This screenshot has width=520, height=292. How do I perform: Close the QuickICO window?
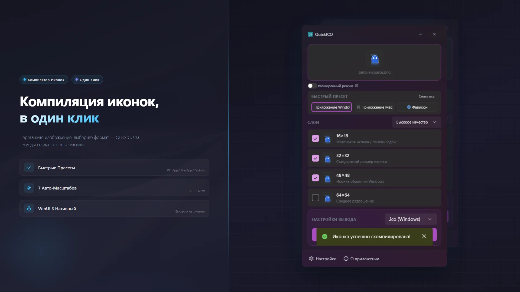tap(434, 34)
